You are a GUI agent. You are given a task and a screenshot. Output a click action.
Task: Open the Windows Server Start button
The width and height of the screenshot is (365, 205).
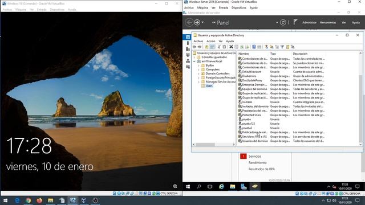(x=188, y=186)
